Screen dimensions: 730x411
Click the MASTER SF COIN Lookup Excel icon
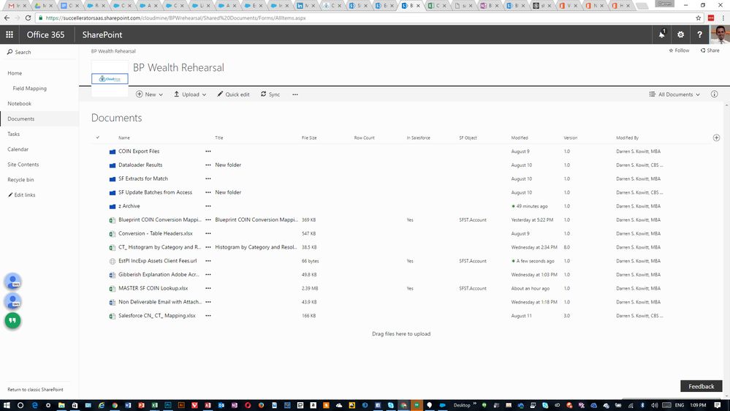coord(113,288)
